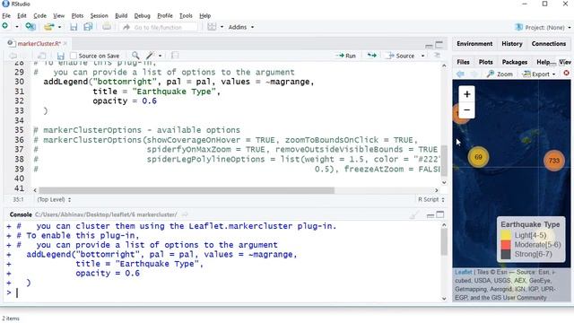The width and height of the screenshot is (574, 323).
Task: Open the workspace panes dropdown arrow
Action: (222, 27)
